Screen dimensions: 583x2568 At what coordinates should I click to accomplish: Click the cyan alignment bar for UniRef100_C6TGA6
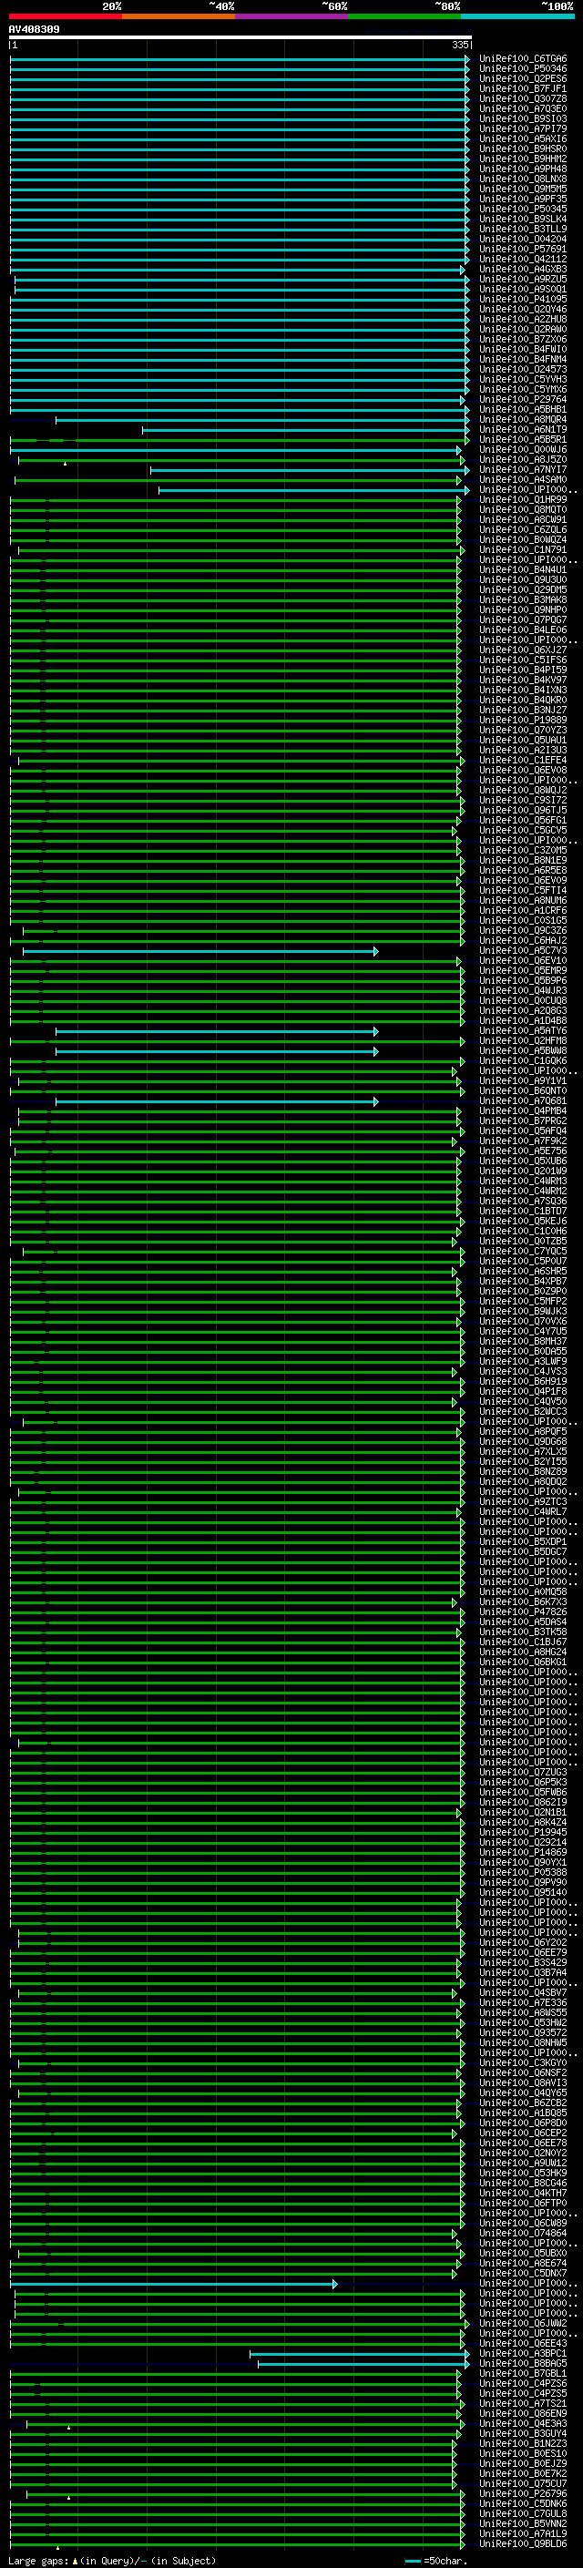pyautogui.click(x=240, y=59)
